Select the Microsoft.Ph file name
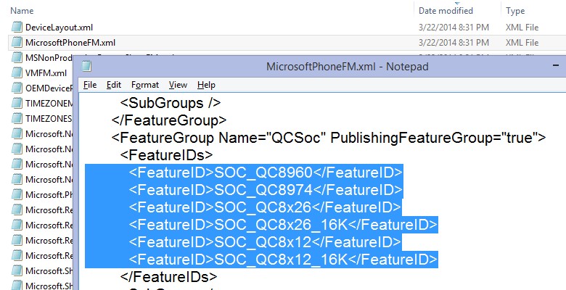The image size is (566, 290). click(x=49, y=195)
